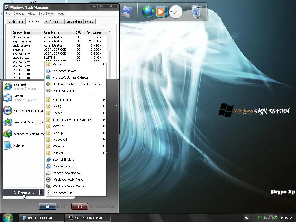Sort processes by User Name column

click(57, 32)
